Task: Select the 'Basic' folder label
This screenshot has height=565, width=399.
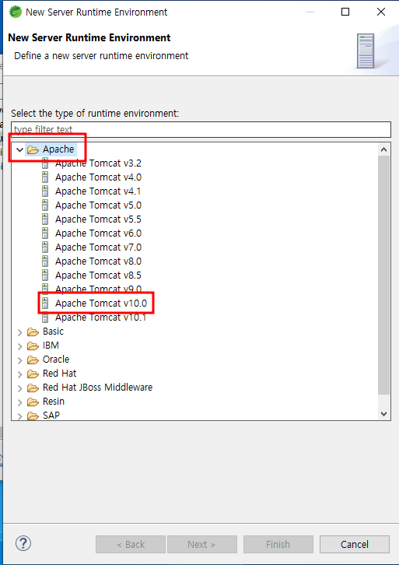Action: point(54,332)
